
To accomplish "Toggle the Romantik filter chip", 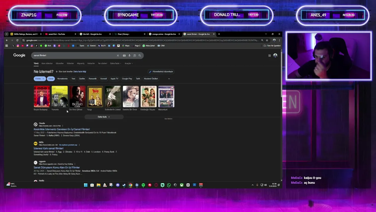I will [x=93, y=79].
